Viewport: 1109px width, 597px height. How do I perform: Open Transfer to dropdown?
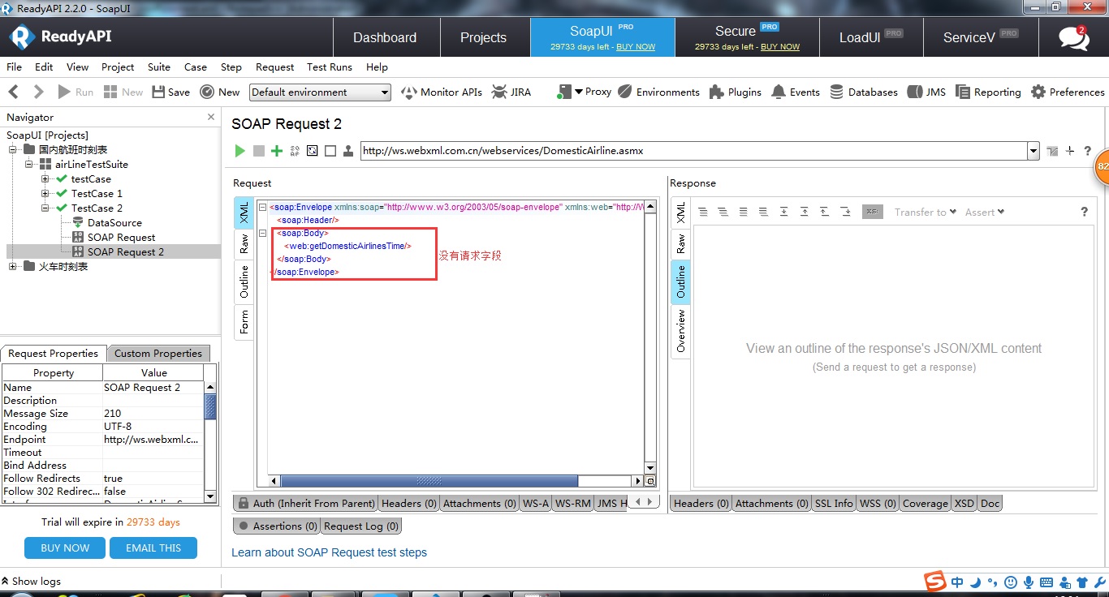(x=926, y=212)
